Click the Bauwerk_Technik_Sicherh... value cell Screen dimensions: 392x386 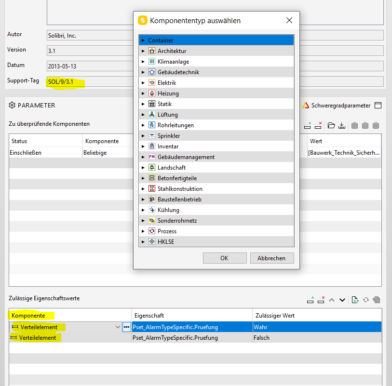pyautogui.click(x=344, y=153)
